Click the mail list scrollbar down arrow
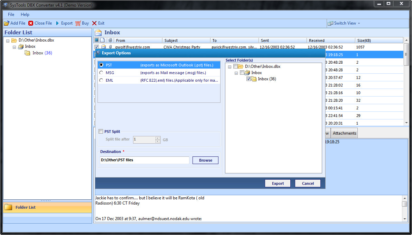This screenshot has height=235, width=412. 406,123
